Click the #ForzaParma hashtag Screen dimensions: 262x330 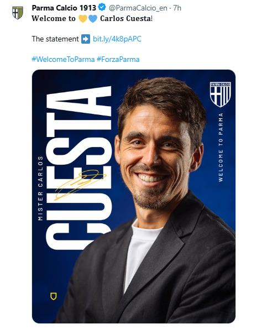[118, 59]
